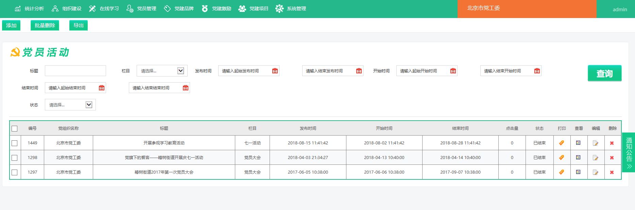
Task: Open the 系统管理 menu
Action: pyautogui.click(x=291, y=8)
